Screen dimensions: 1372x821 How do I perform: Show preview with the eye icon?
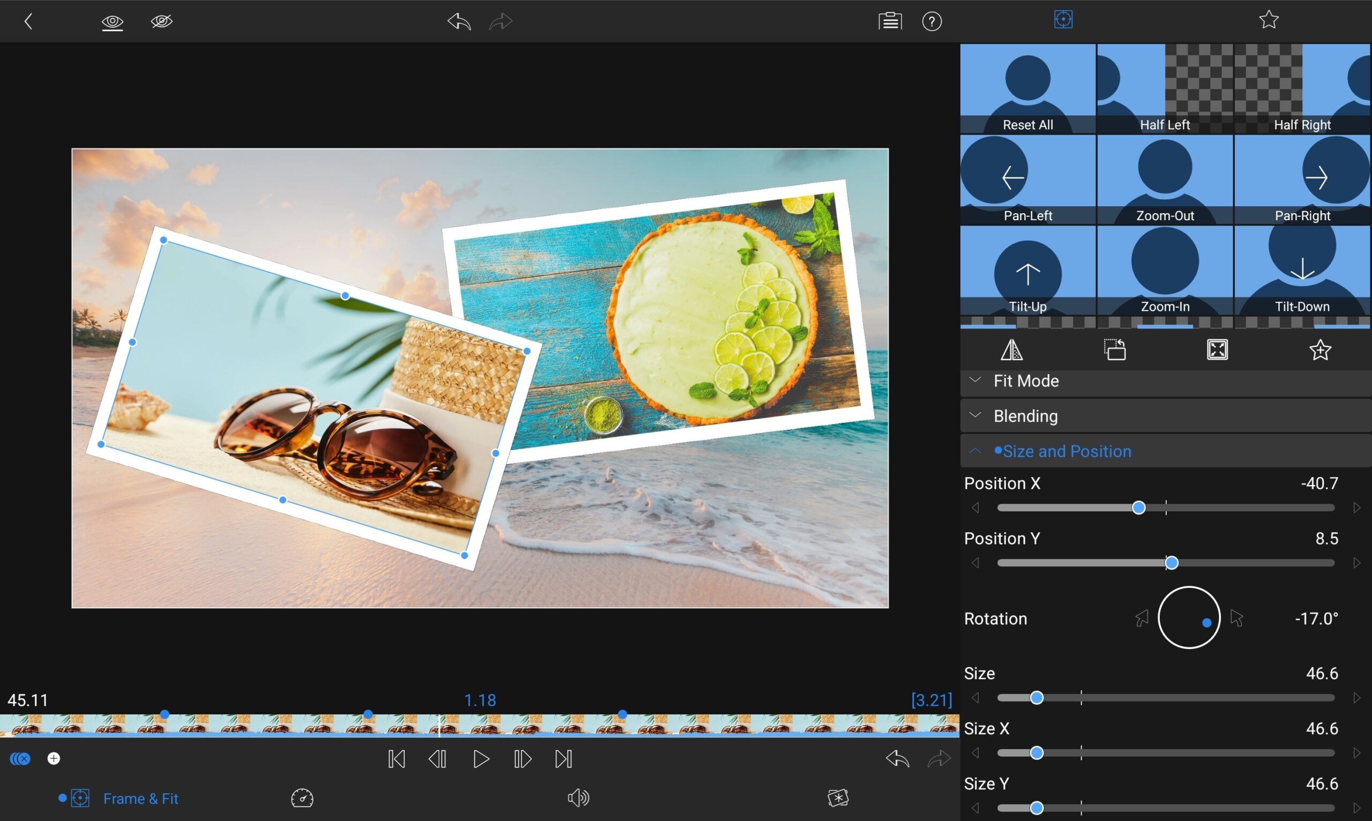tap(113, 21)
